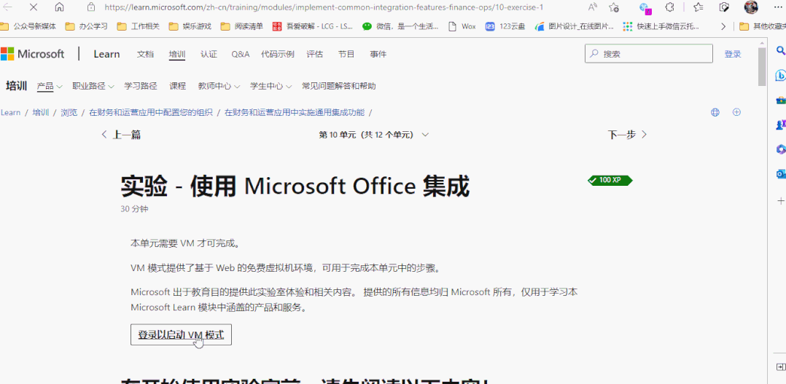Open the sidebar Tools briefcase icon

(x=780, y=100)
